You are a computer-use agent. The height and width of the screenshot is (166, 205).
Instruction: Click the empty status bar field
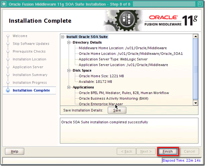(x=82, y=160)
